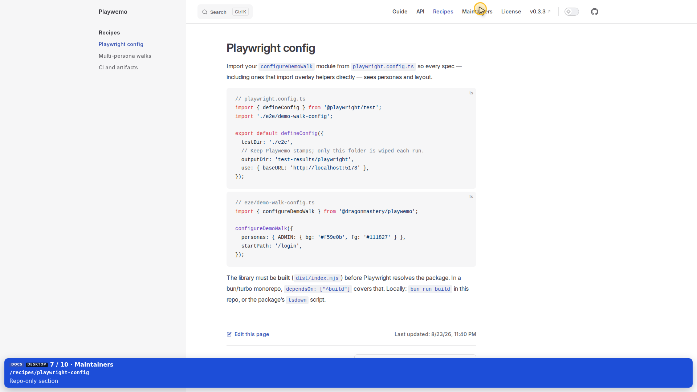The height and width of the screenshot is (392, 697).
Task: Open the Search box
Action: click(225, 12)
